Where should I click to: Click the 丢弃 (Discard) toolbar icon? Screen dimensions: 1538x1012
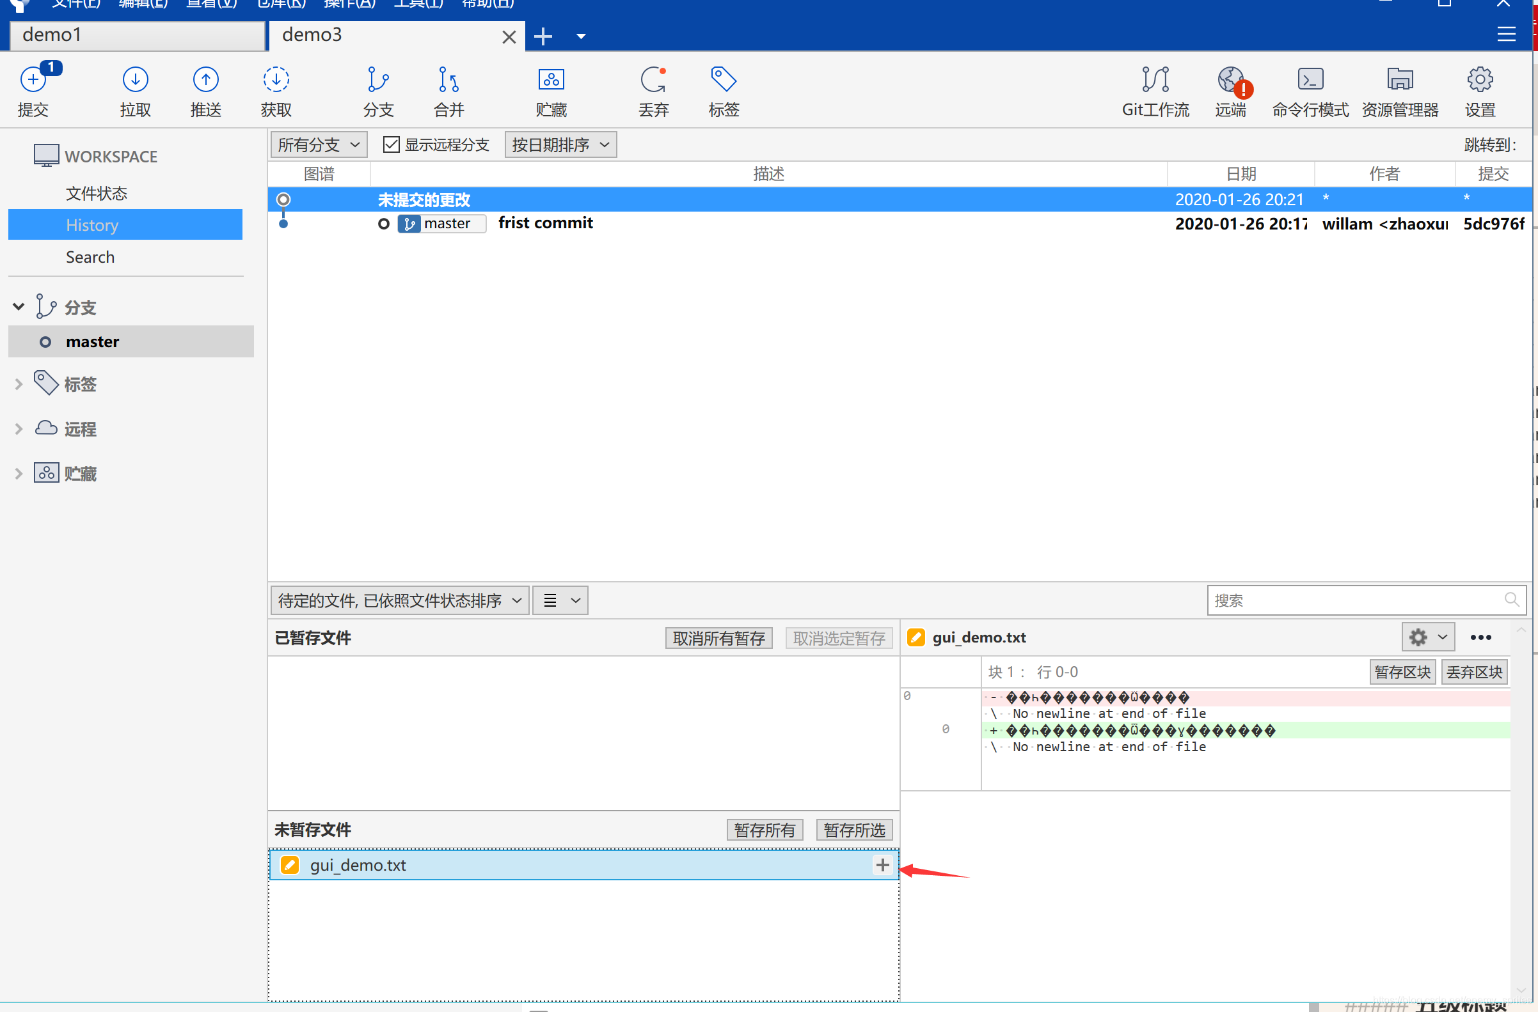tap(653, 81)
